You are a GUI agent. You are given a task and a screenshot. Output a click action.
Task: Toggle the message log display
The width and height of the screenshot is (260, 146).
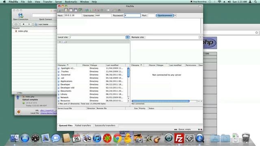point(66,10)
